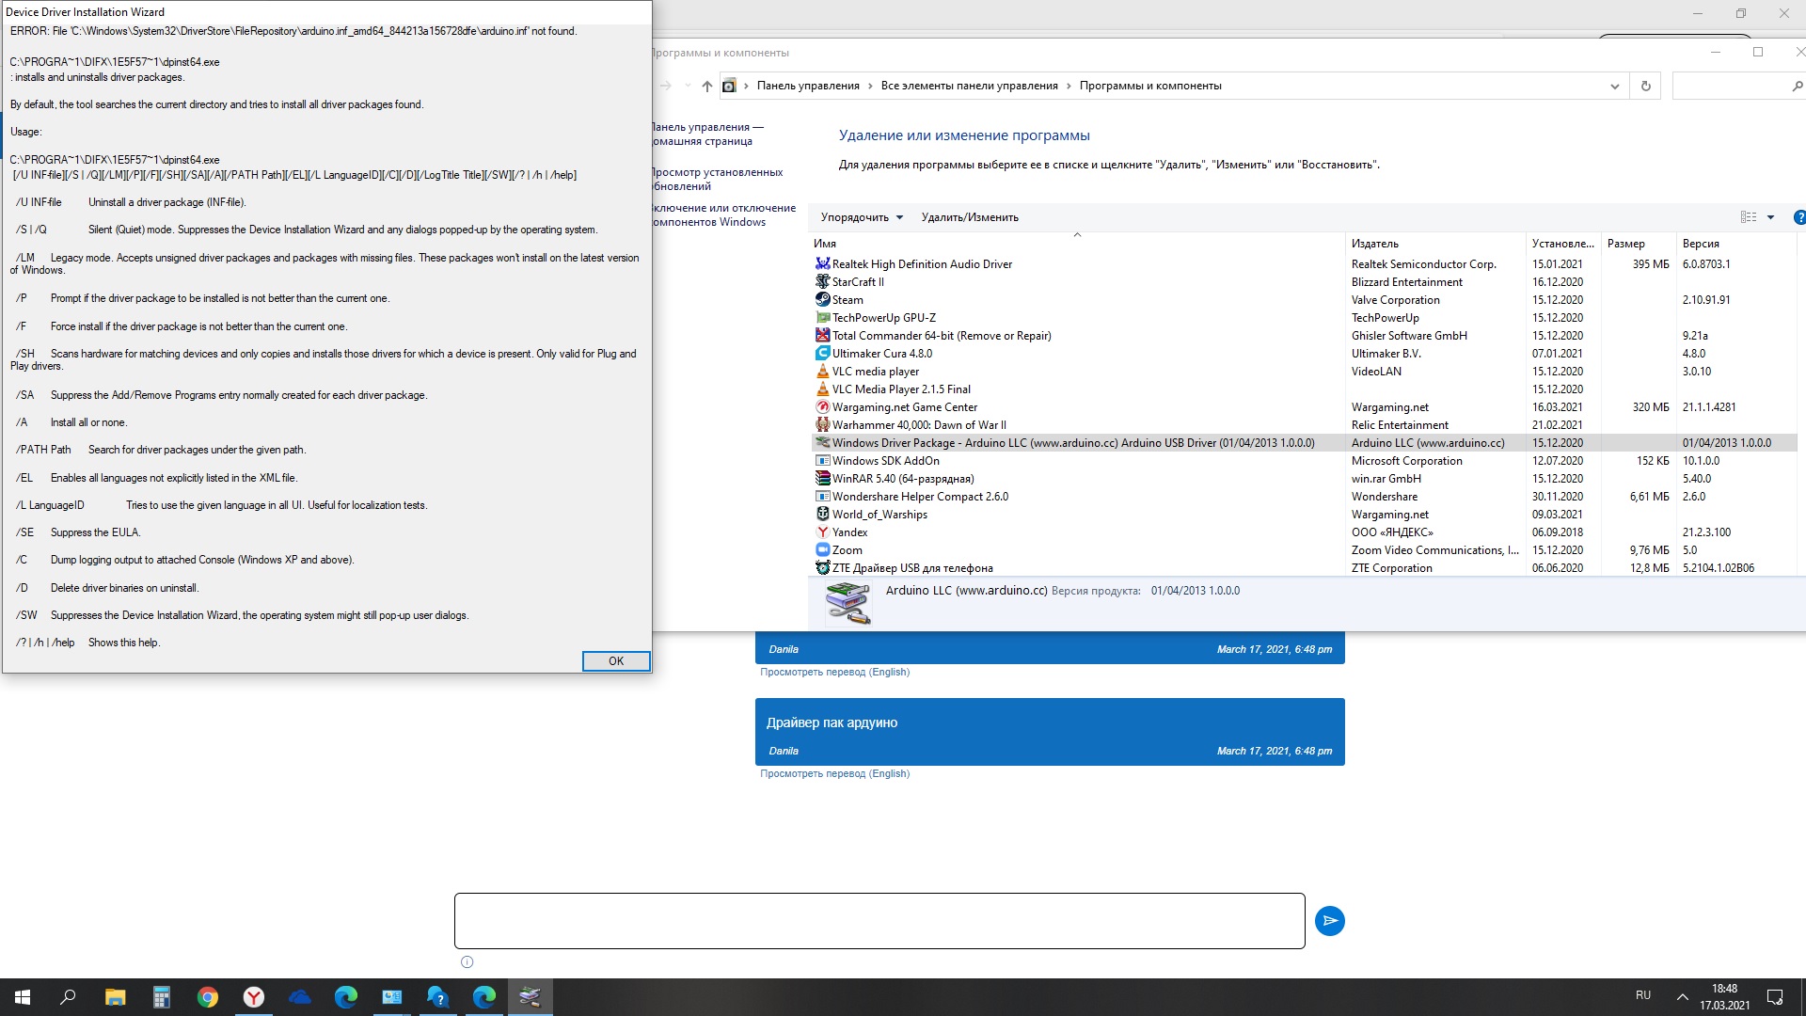
Task: Go up one level in Control Panel
Action: pyautogui.click(x=706, y=86)
